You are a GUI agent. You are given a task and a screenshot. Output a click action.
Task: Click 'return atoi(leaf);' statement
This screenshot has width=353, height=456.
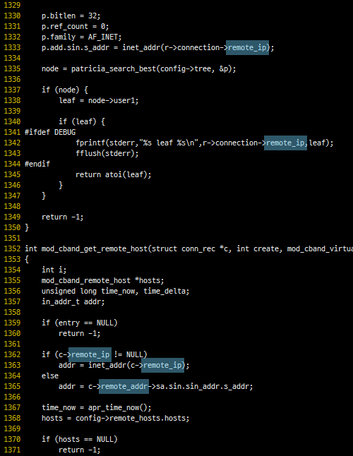coord(114,174)
